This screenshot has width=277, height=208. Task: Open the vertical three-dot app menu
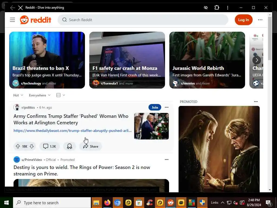coord(227,8)
